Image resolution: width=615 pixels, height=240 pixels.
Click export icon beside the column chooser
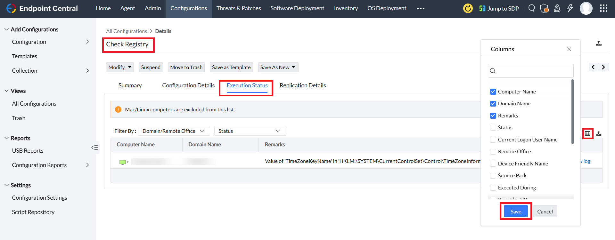599,133
